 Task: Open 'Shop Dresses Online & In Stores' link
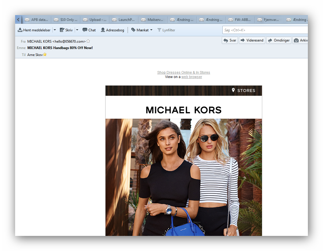[x=183, y=72]
